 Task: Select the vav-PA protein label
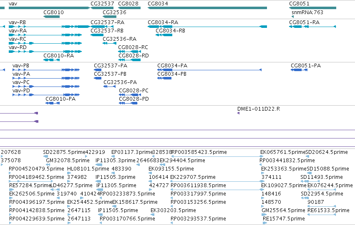coord(21,74)
